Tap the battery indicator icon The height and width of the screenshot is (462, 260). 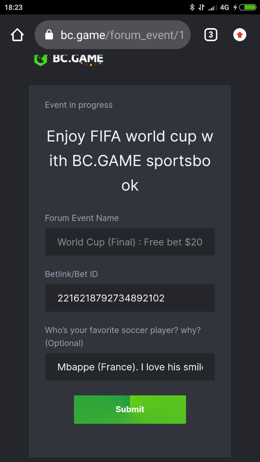247,7
